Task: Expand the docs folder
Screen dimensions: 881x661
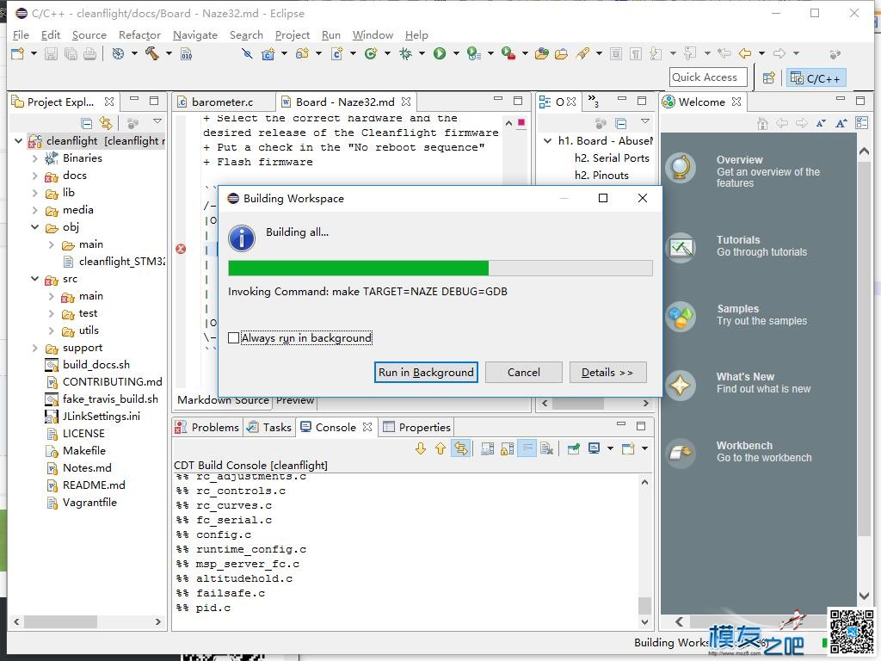Action: pyautogui.click(x=34, y=176)
